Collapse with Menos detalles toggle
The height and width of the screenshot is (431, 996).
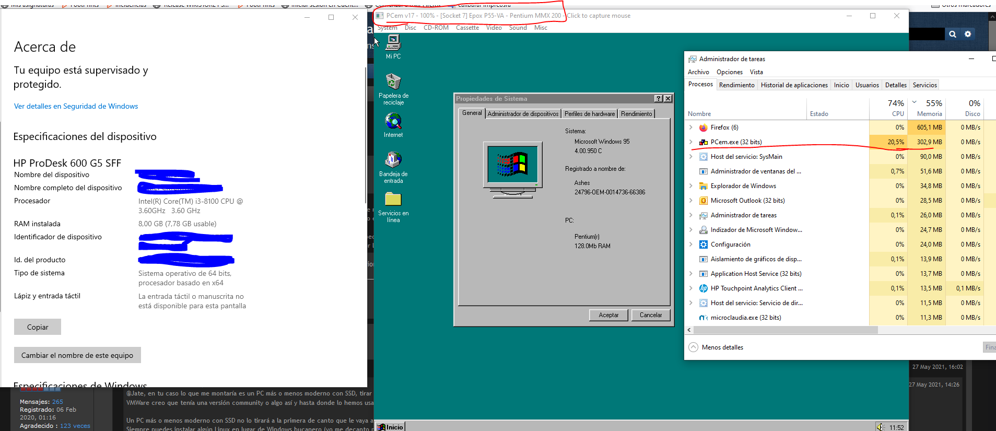(716, 347)
